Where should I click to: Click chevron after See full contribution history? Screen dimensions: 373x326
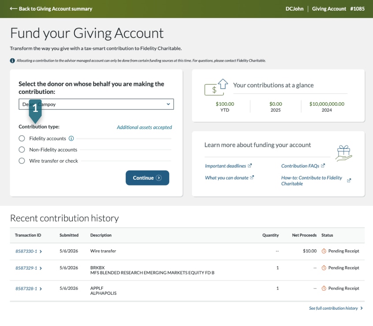(x=362, y=308)
